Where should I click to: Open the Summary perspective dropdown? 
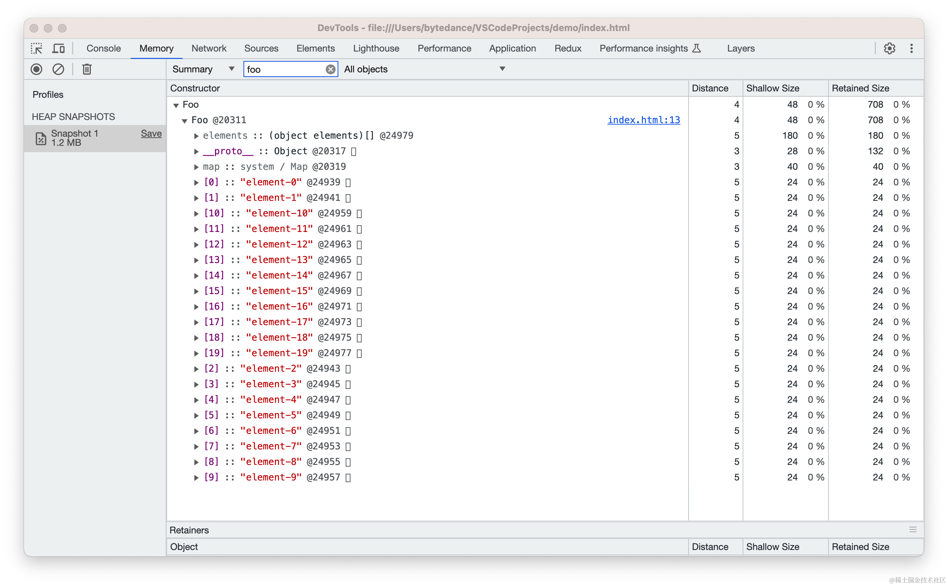coord(203,70)
